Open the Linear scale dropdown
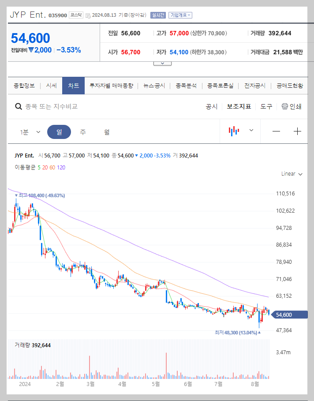 [291, 174]
